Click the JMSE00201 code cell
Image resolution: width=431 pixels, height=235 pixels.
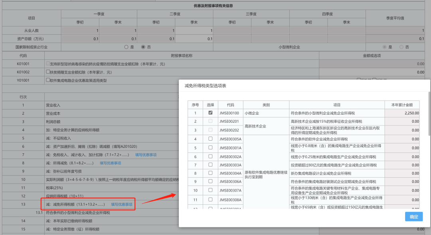(230, 121)
